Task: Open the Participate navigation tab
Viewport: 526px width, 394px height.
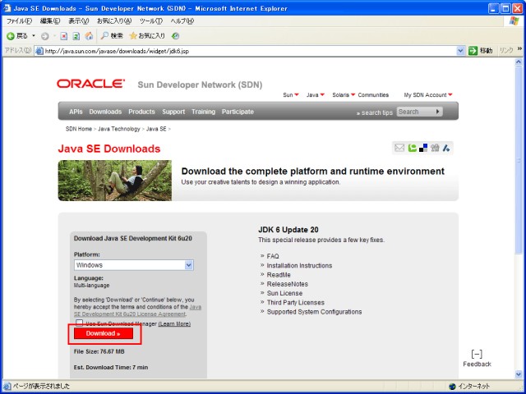Action: pos(238,112)
